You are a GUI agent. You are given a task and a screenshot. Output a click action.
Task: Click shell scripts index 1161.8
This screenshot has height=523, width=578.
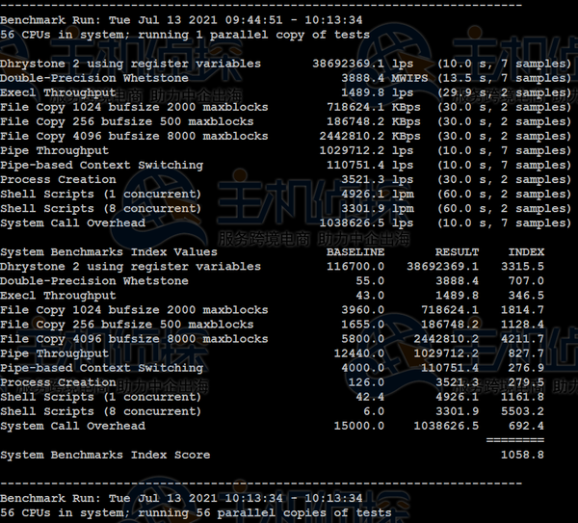(522, 397)
